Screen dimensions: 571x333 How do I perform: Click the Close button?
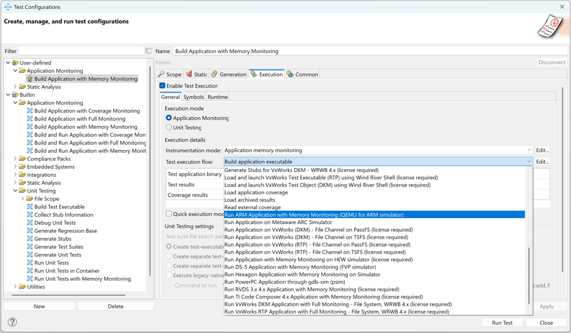546,323
